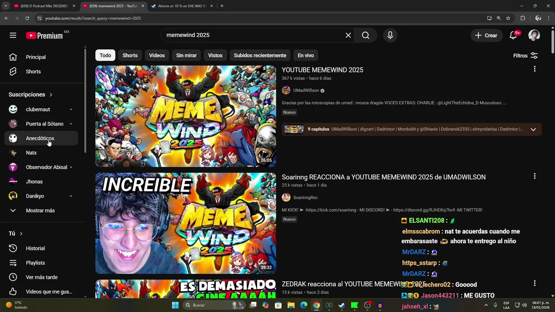555x312 pixels.
Task: Click the Crear button
Action: point(486,36)
